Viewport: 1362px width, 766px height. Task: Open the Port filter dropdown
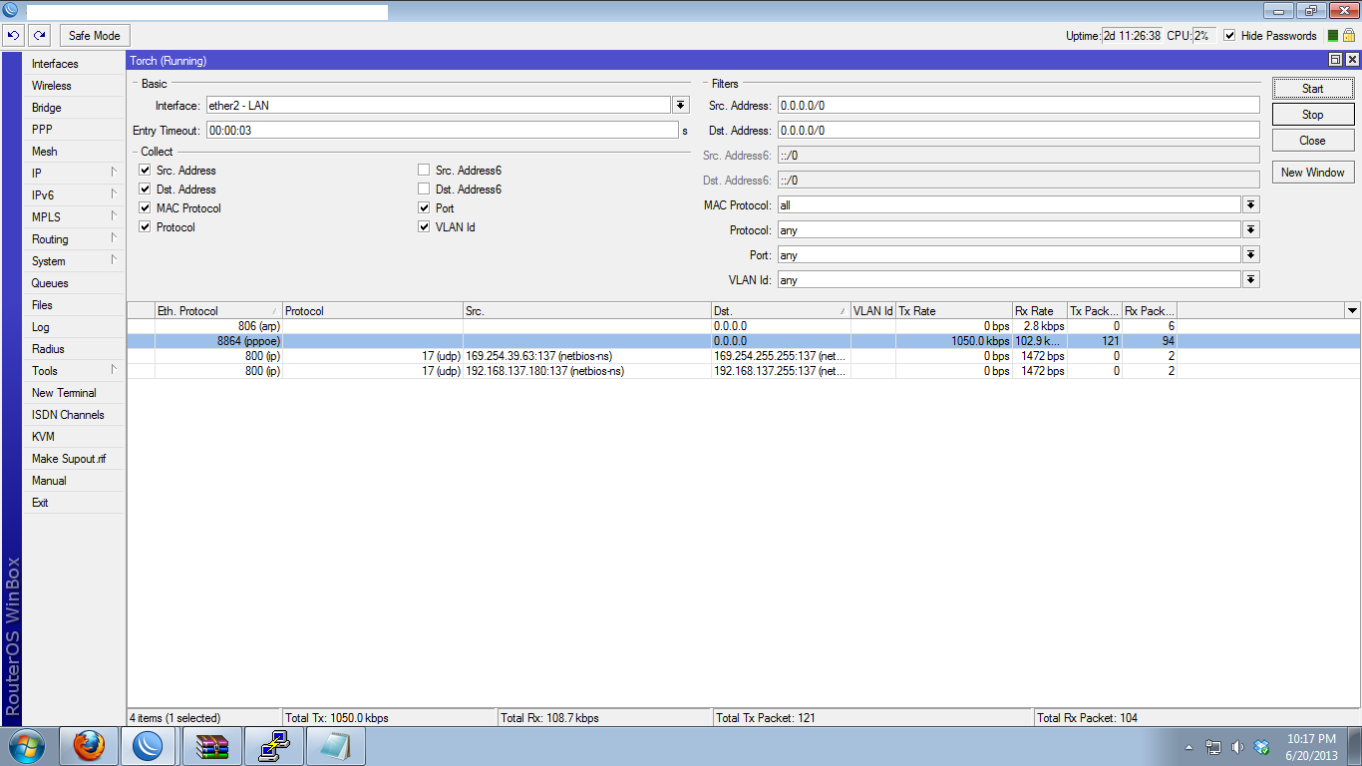tap(1251, 254)
